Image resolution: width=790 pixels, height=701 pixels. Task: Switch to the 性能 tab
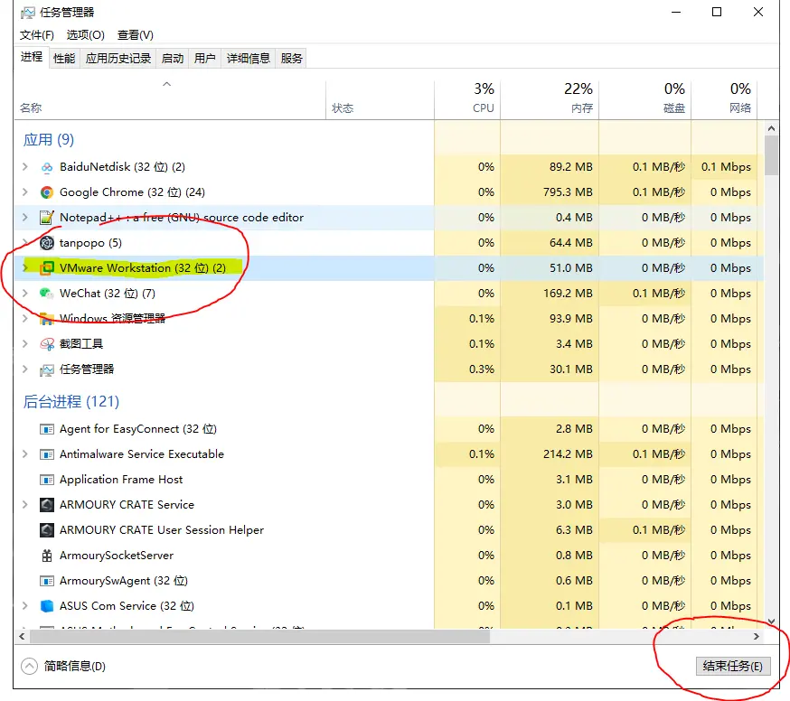point(64,59)
